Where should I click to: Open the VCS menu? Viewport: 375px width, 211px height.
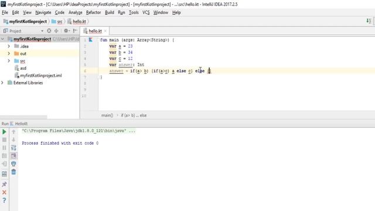click(146, 12)
